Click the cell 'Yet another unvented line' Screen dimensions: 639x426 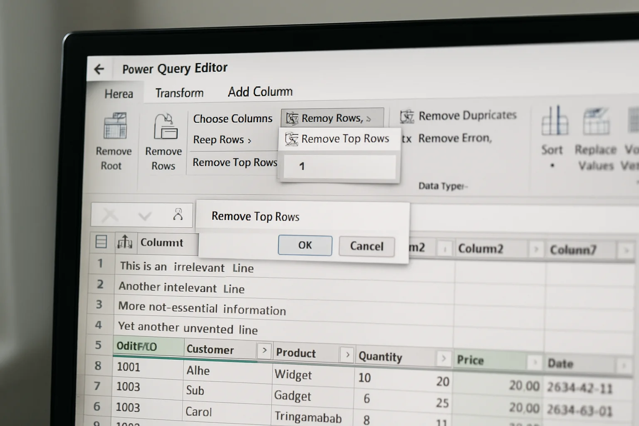[188, 328]
